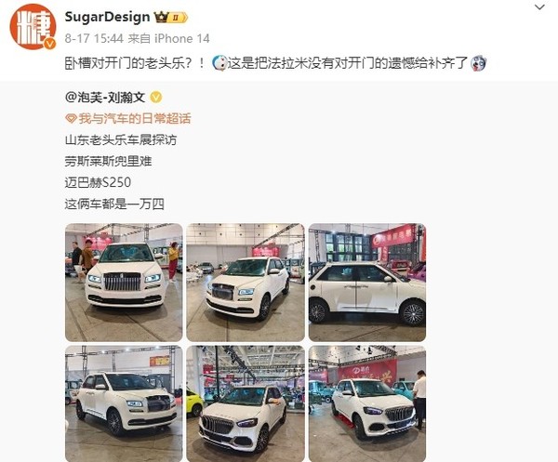Open the Maybach-grille car center photo
This screenshot has height=462, width=558.
(x=246, y=403)
